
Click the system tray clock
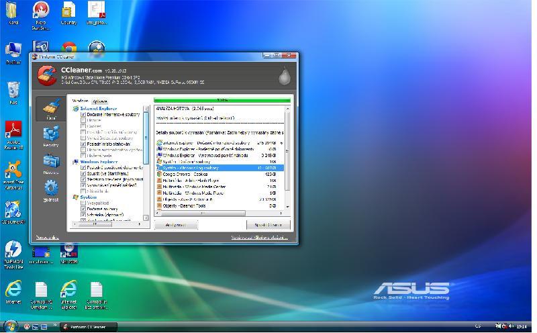pyautogui.click(x=522, y=326)
